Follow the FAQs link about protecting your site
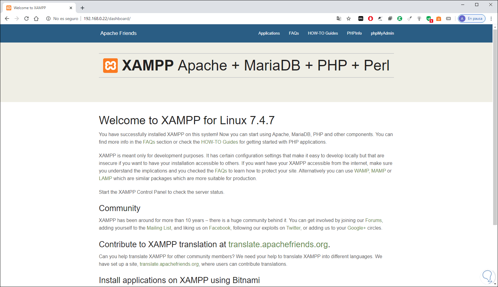The height and width of the screenshot is (287, 498). coord(221,171)
